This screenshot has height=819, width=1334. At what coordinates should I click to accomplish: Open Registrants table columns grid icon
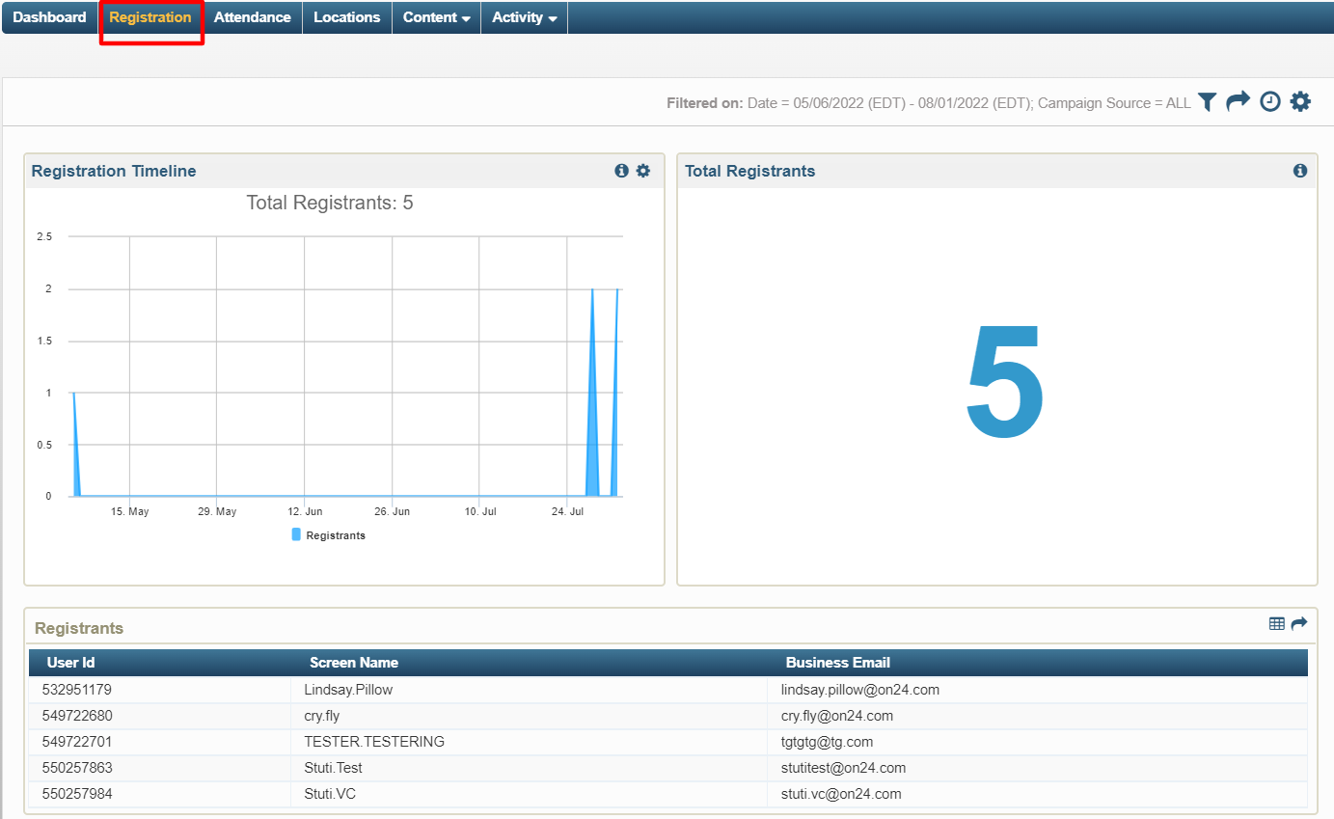[1277, 624]
